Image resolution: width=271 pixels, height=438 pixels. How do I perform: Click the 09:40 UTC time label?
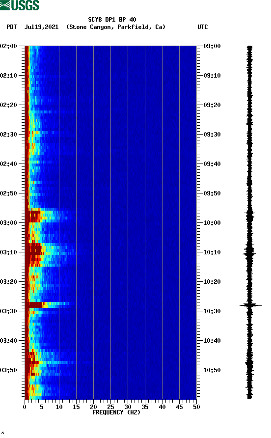pos(212,164)
